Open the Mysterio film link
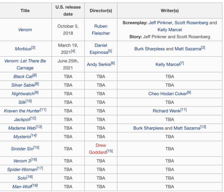The width and height of the screenshot is (224, 192). point(22,137)
